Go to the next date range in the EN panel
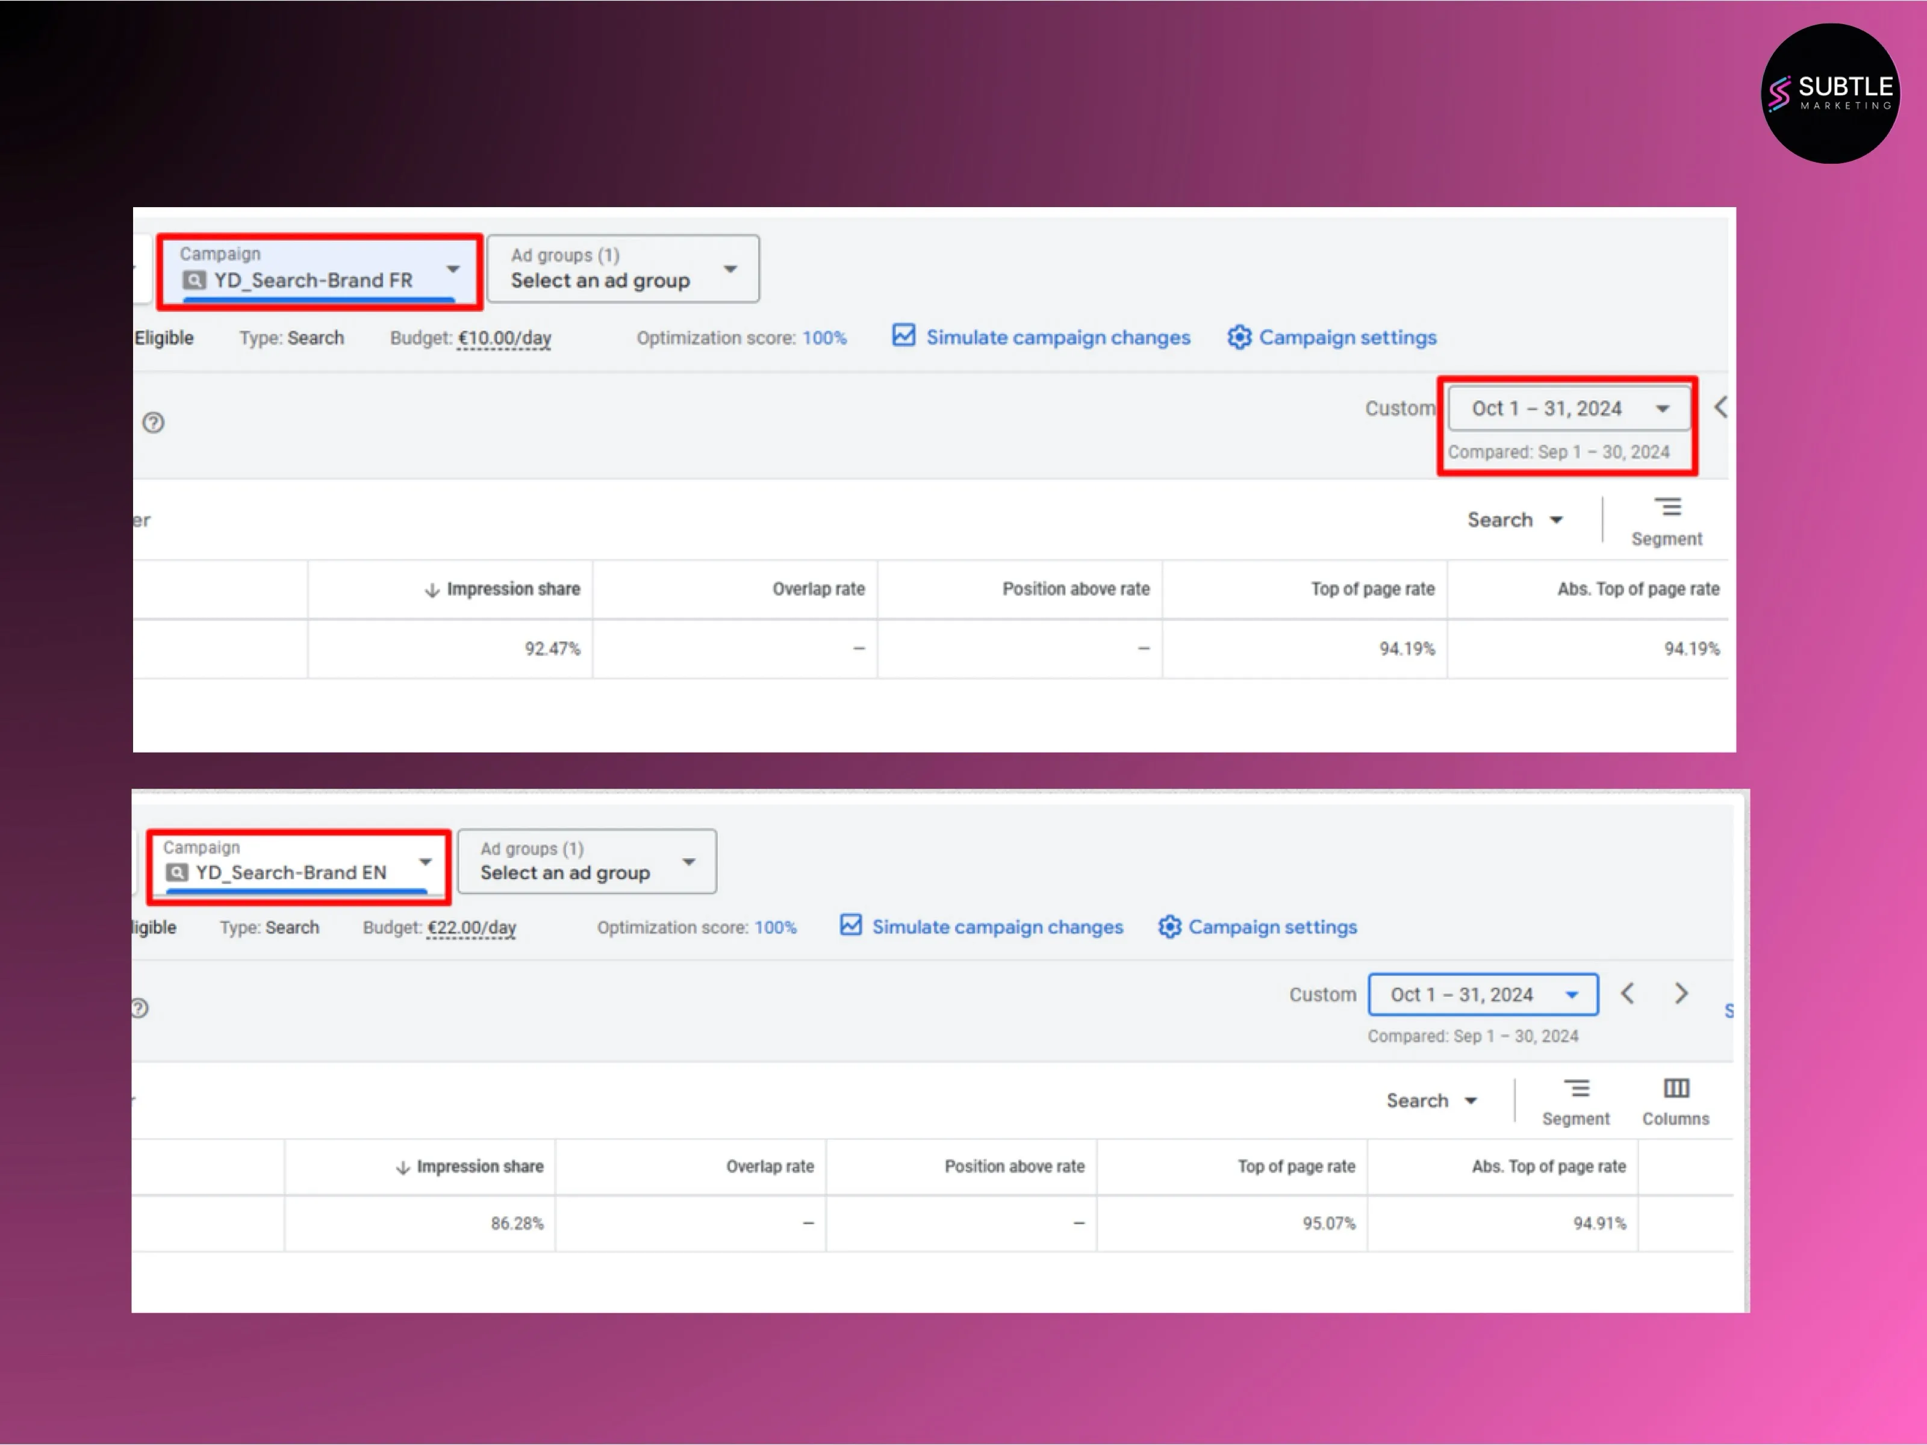The width and height of the screenshot is (1927, 1445). [1681, 994]
